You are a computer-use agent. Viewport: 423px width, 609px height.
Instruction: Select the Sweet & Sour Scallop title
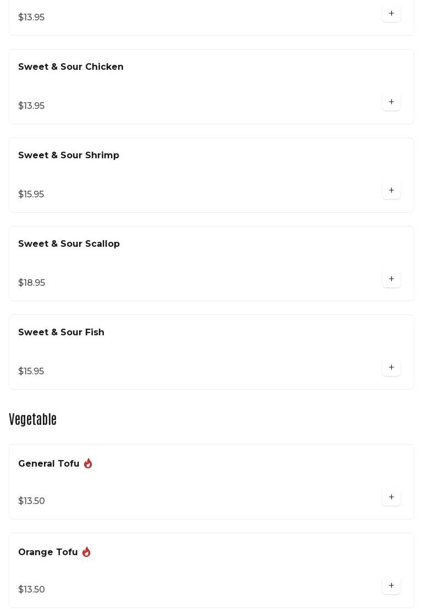(69, 244)
